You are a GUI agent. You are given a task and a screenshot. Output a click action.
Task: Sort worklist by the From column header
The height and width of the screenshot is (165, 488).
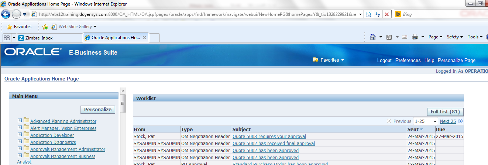139,130
